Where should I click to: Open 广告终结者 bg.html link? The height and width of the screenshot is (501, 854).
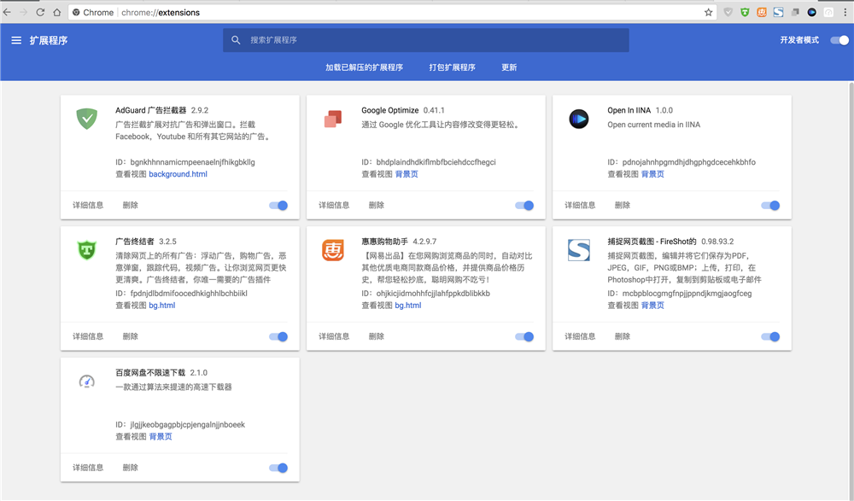[162, 306]
